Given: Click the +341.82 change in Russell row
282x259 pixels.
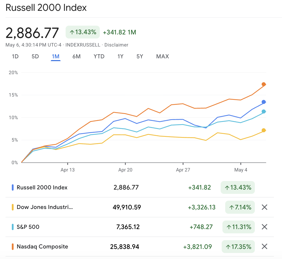Looking at the screenshot, I should (200, 187).
